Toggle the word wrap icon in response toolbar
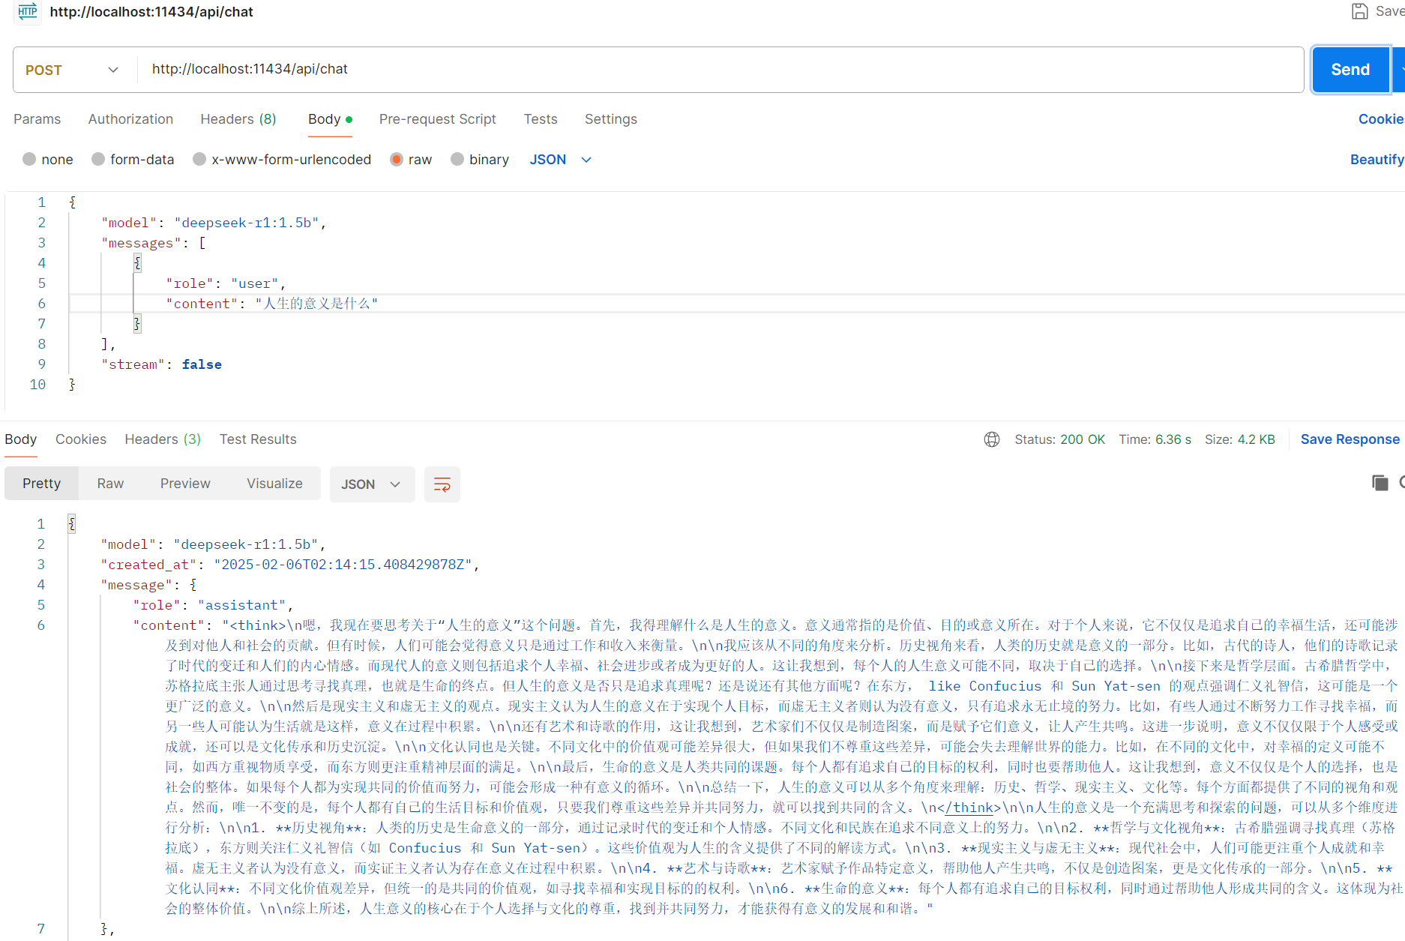This screenshot has width=1405, height=941. pos(442,484)
